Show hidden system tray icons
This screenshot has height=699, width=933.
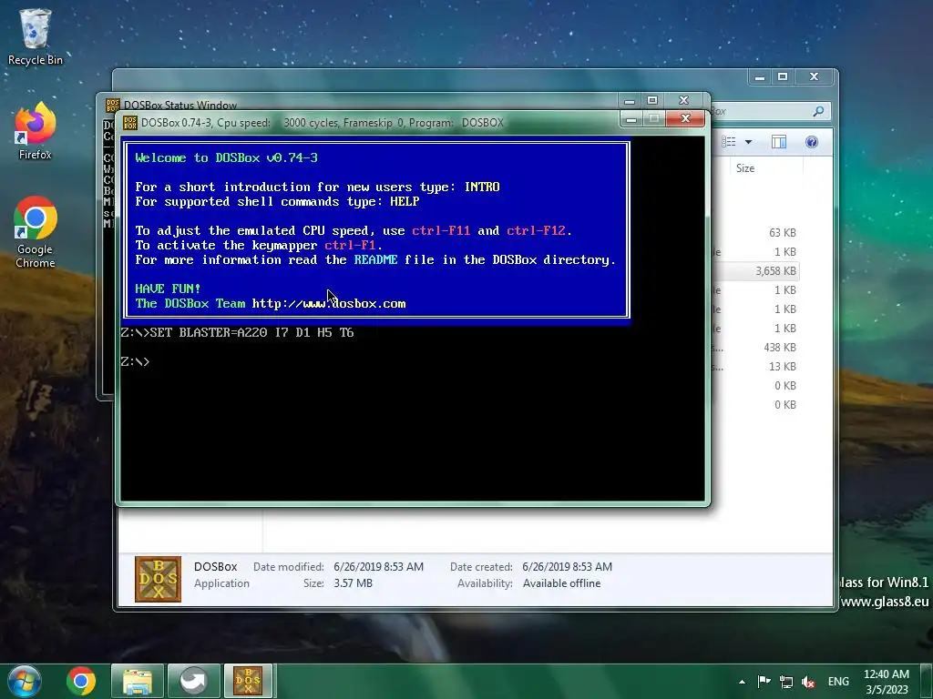pyautogui.click(x=742, y=682)
